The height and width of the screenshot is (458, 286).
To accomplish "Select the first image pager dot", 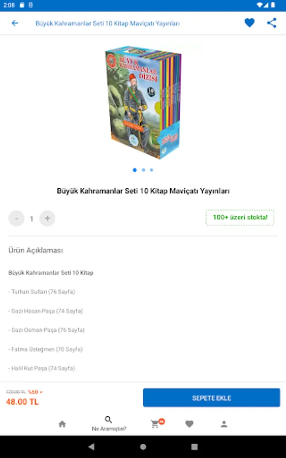I will tap(135, 170).
